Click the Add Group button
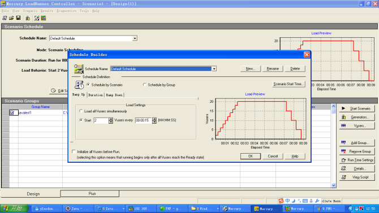The image size is (379, 213). tap(357, 143)
